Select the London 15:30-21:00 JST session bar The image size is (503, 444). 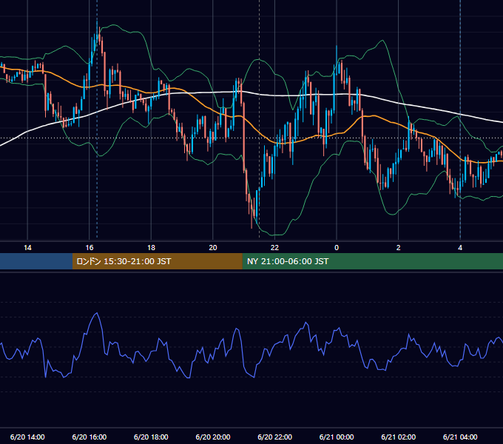tap(157, 261)
